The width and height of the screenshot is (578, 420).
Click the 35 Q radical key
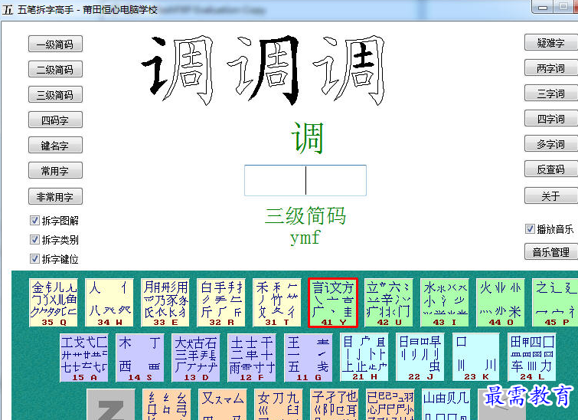[54, 303]
